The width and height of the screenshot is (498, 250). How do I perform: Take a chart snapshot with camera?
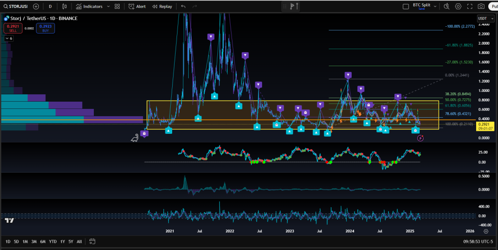tap(481, 6)
